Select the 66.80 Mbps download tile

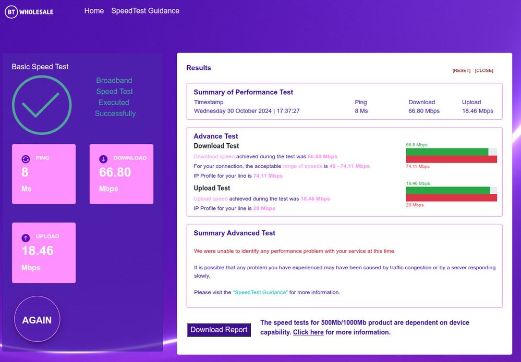click(x=122, y=174)
